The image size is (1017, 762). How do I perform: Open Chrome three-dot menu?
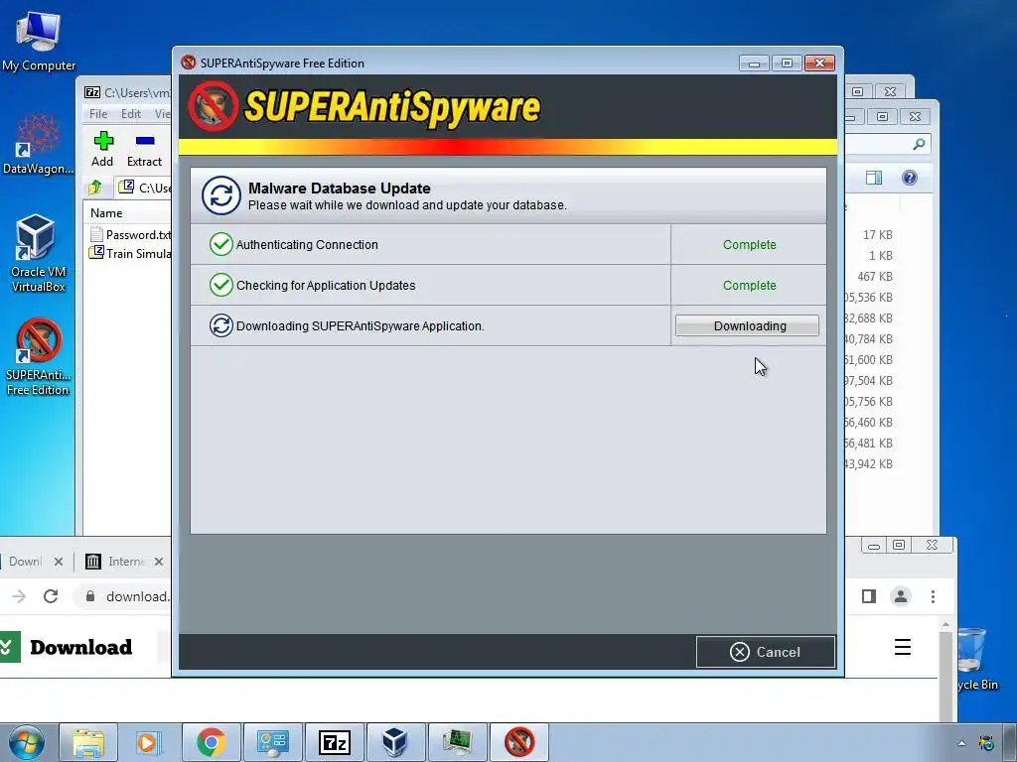coord(933,596)
